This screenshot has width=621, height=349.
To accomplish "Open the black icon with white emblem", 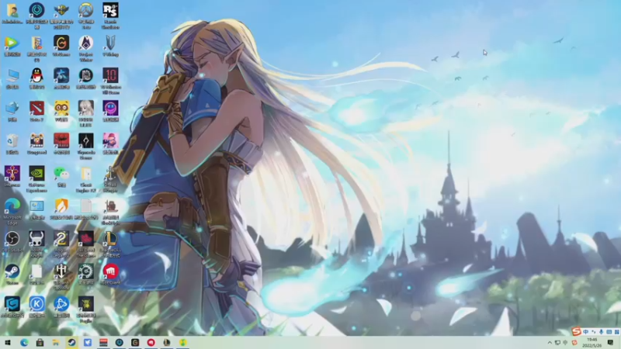I will (86, 141).
